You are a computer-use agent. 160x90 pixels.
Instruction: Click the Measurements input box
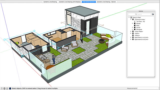(148, 88)
